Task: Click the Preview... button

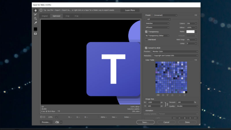Action: (46, 122)
